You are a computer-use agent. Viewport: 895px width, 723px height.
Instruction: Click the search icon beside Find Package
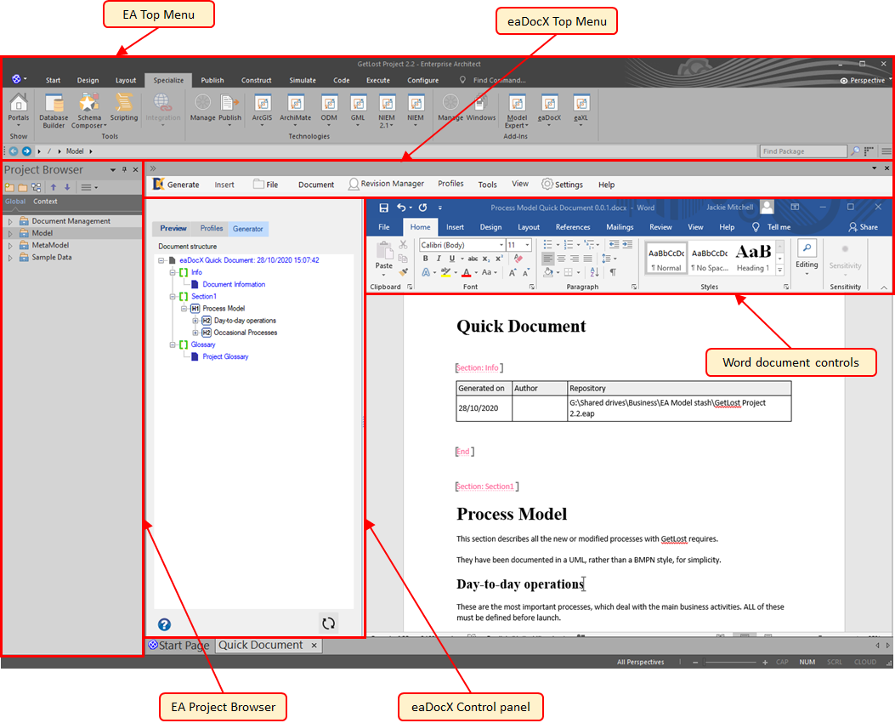coord(855,151)
